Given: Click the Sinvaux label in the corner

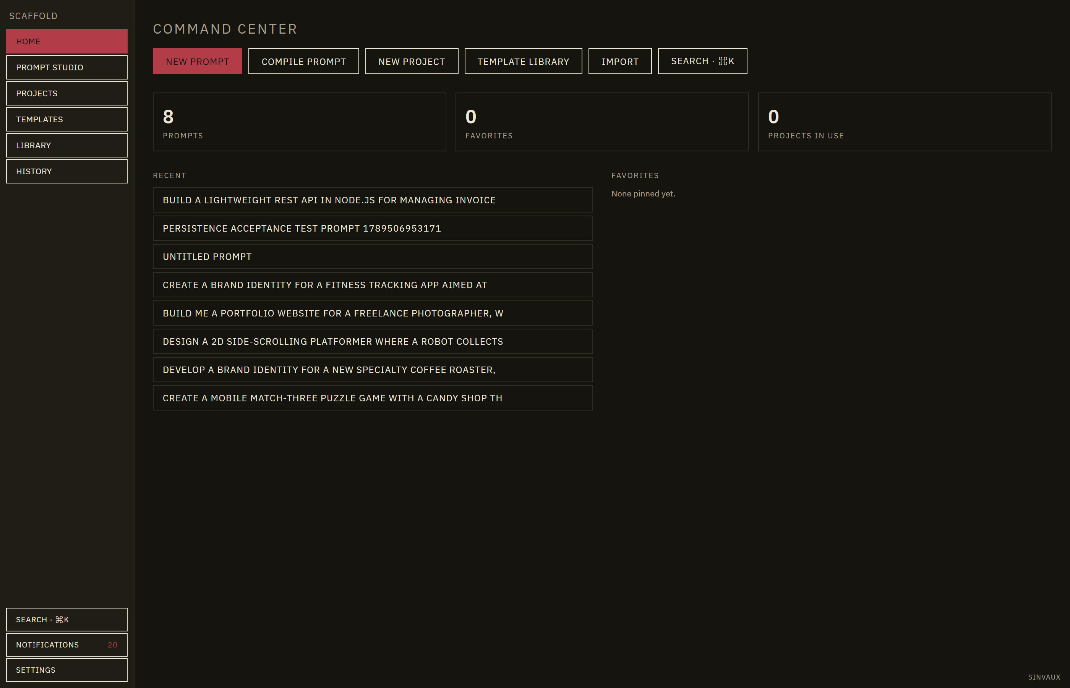Looking at the screenshot, I should pyautogui.click(x=1044, y=677).
